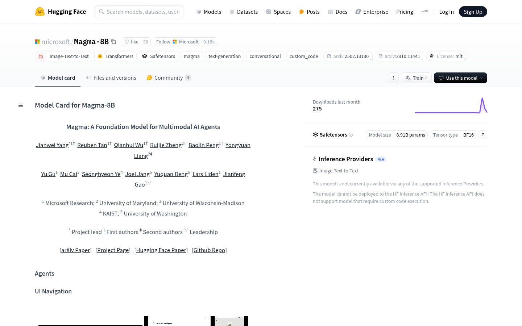This screenshot has width=522, height=326.
Task: Open Safetensors viewer arrow icon
Action: pyautogui.click(x=483, y=135)
